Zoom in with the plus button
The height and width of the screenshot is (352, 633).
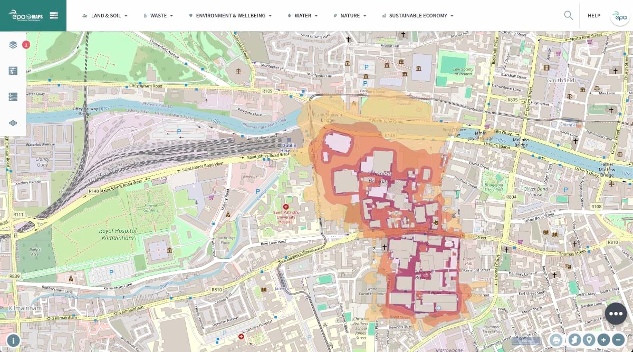pyautogui.click(x=603, y=340)
